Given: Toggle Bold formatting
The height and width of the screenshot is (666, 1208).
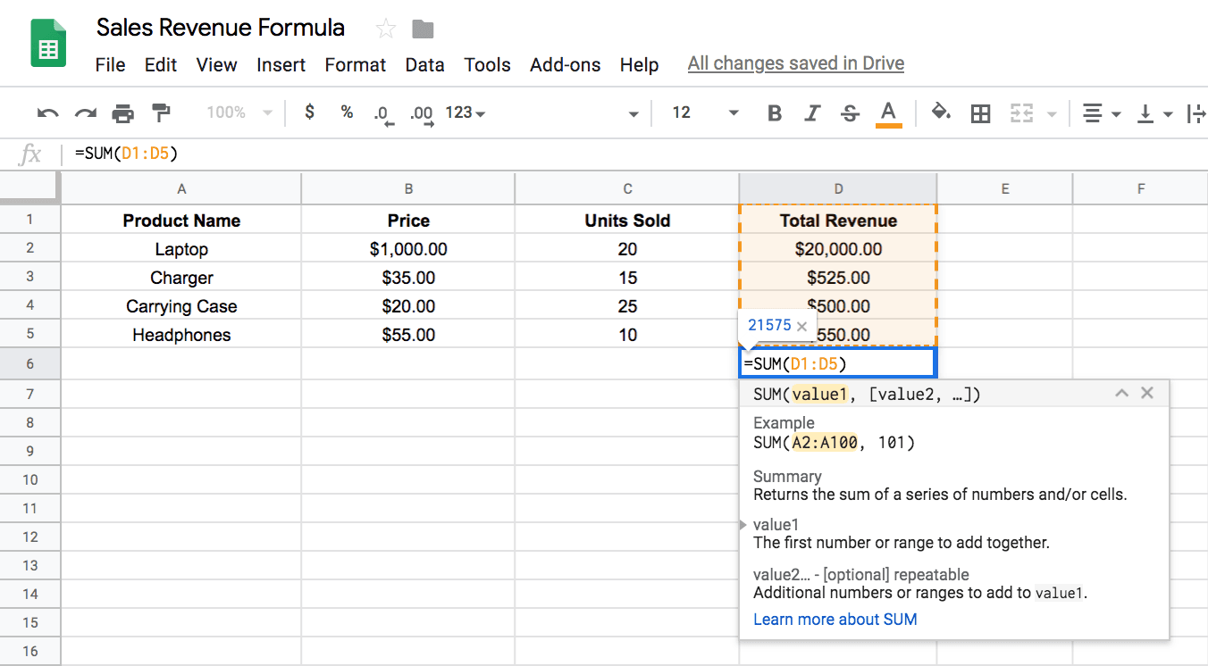Looking at the screenshot, I should pyautogui.click(x=775, y=113).
